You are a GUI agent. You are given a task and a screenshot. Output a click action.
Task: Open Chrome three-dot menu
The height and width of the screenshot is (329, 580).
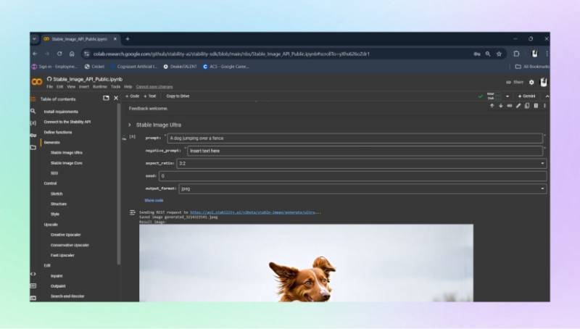click(547, 54)
